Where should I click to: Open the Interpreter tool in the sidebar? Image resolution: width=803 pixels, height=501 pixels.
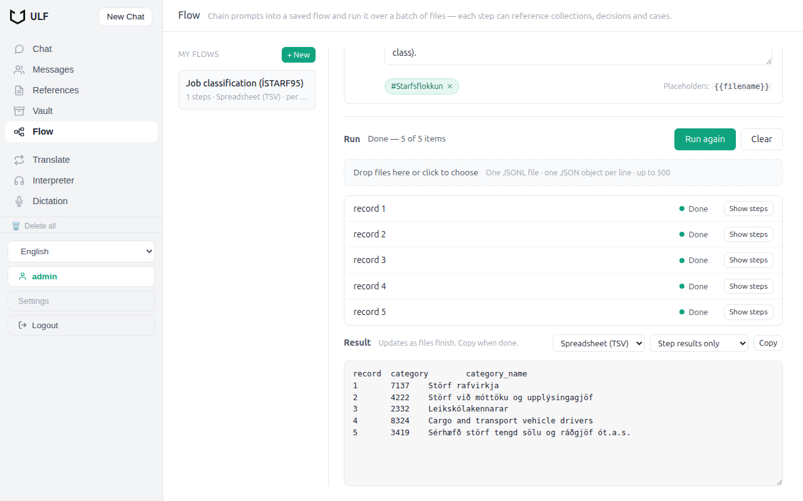click(x=81, y=180)
